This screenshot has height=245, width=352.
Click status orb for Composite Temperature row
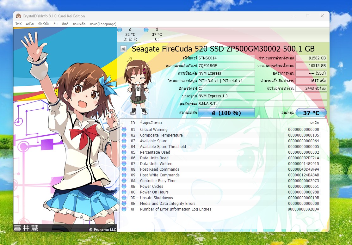tap(124, 135)
